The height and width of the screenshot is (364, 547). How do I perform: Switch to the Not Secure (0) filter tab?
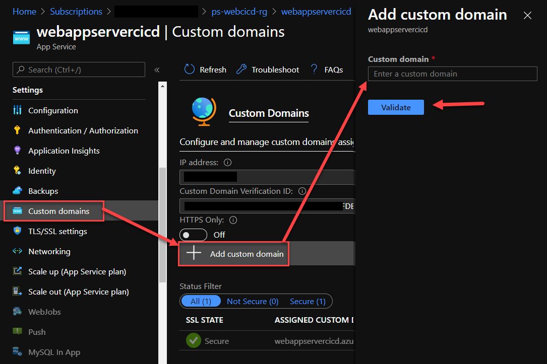[253, 301]
